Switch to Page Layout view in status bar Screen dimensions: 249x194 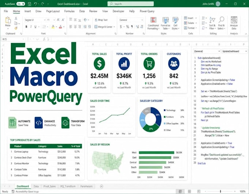(x=189, y=191)
